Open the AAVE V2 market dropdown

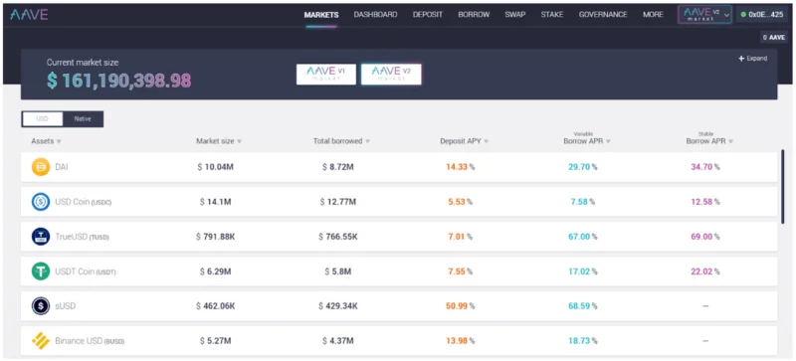tap(704, 15)
